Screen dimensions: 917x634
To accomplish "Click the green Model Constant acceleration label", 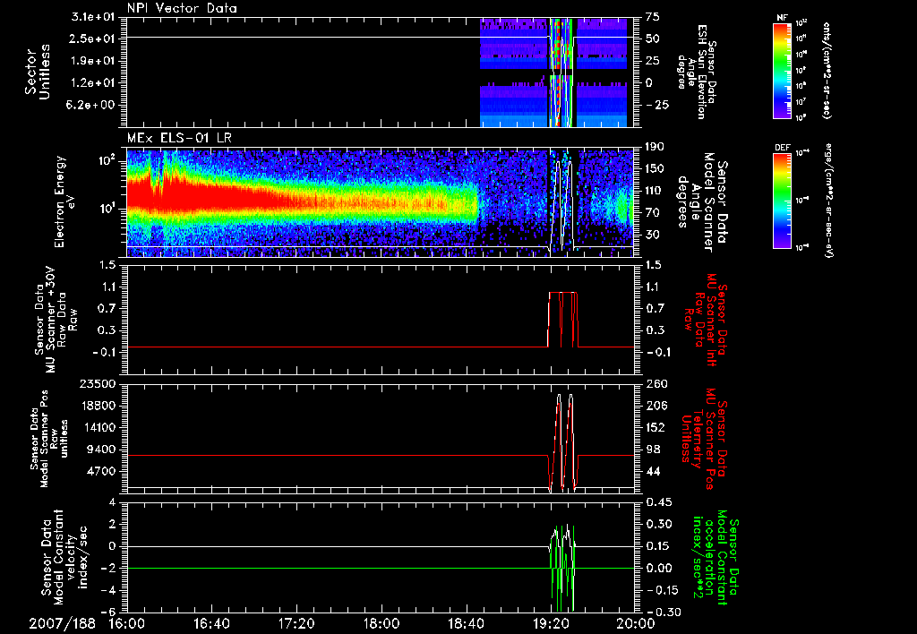I will tap(716, 557).
